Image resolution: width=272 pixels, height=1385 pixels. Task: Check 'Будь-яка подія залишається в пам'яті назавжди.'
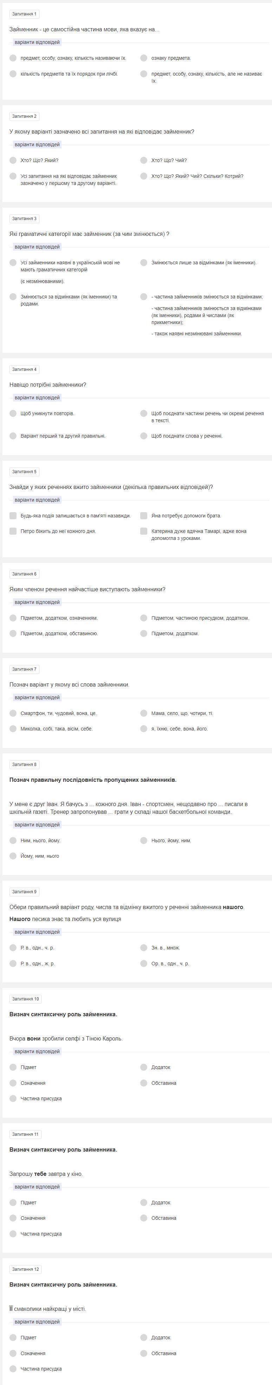click(13, 516)
